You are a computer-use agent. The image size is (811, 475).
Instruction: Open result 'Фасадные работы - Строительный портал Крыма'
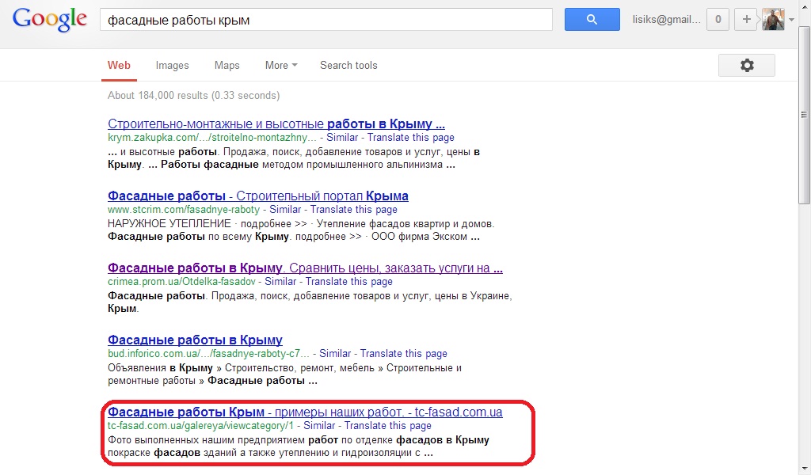click(x=258, y=196)
